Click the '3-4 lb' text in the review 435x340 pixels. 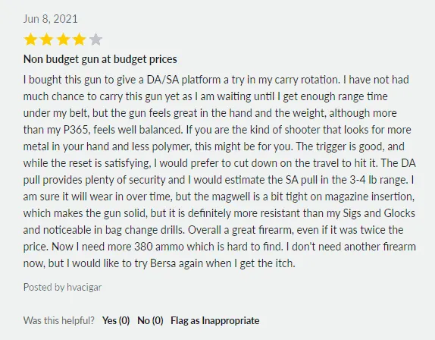pyautogui.click(x=363, y=180)
